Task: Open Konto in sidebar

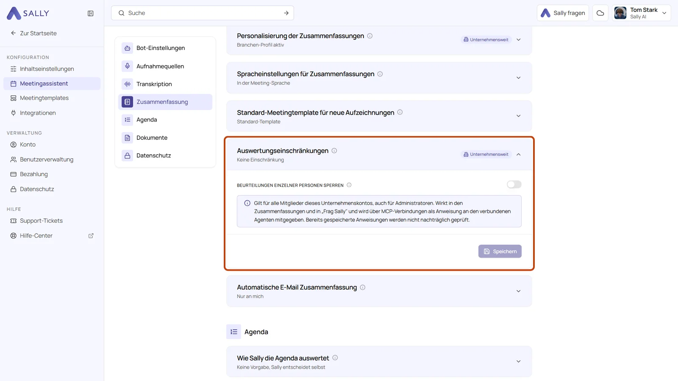Action: point(52,145)
